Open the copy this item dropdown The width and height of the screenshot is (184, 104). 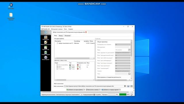[123, 44]
